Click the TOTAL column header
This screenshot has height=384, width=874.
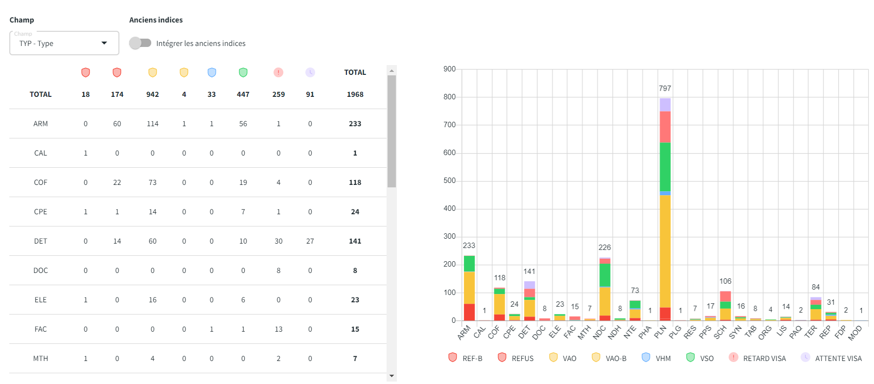click(355, 72)
